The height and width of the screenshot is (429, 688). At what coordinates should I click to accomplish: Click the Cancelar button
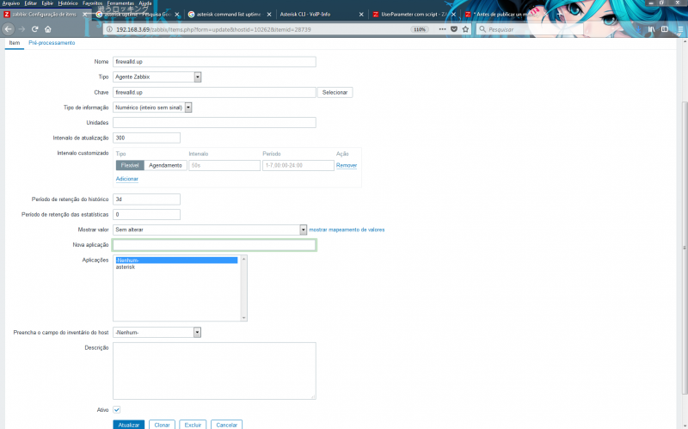(226, 425)
